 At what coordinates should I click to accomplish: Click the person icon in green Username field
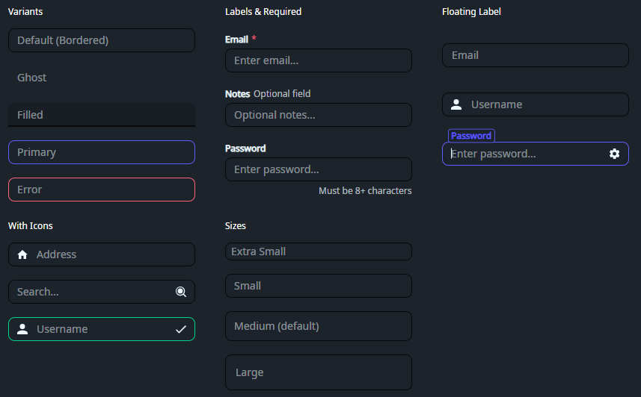(22, 329)
